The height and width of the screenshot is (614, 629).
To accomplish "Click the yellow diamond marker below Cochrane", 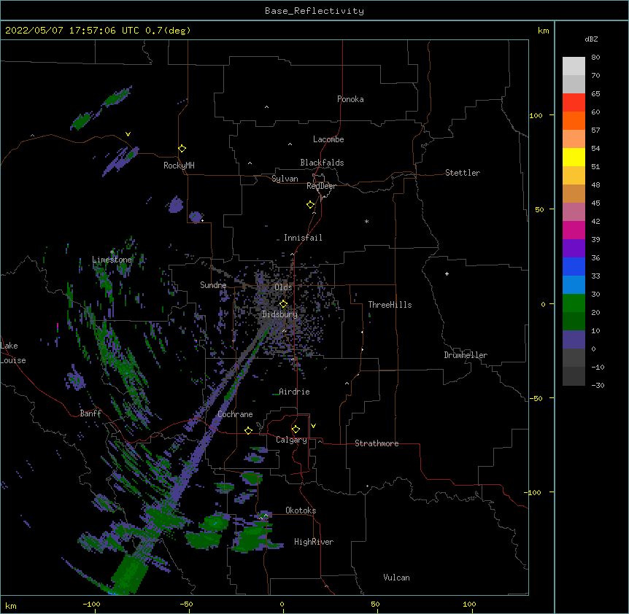I will point(248,430).
